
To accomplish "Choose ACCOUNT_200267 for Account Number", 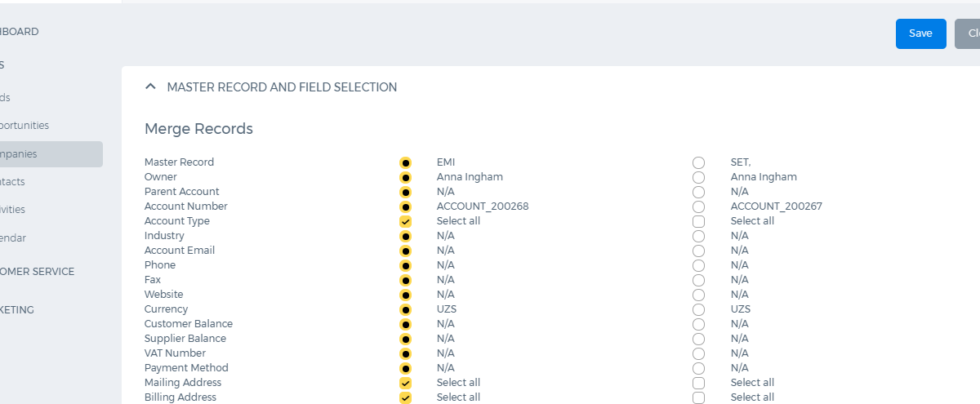I will [x=698, y=206].
